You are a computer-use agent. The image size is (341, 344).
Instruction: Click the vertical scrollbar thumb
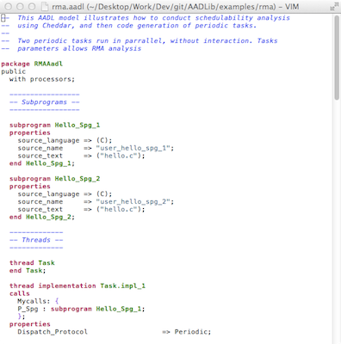coord(337,58)
